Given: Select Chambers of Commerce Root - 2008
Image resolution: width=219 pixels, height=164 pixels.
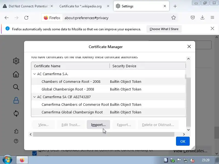Looking at the screenshot, I should [x=108, y=81].
